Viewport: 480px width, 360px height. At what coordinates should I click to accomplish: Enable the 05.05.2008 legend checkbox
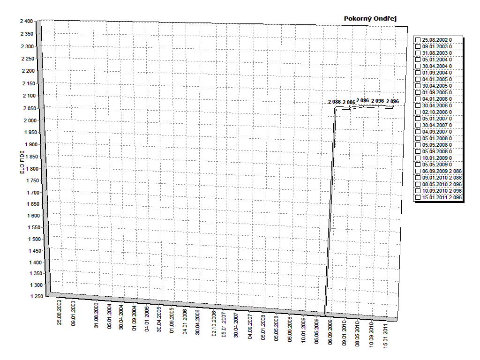click(418, 145)
